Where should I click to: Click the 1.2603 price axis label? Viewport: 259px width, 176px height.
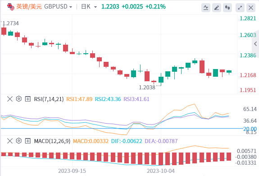248,35
